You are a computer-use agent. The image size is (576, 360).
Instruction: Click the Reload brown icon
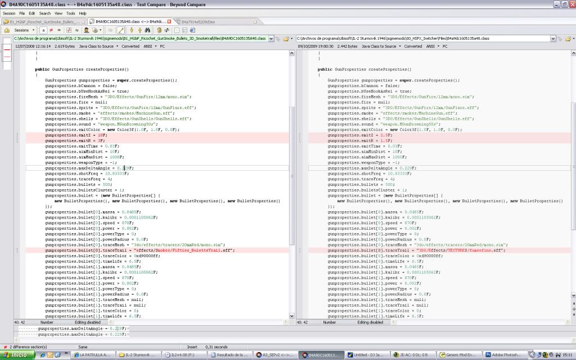(x=159, y=30)
